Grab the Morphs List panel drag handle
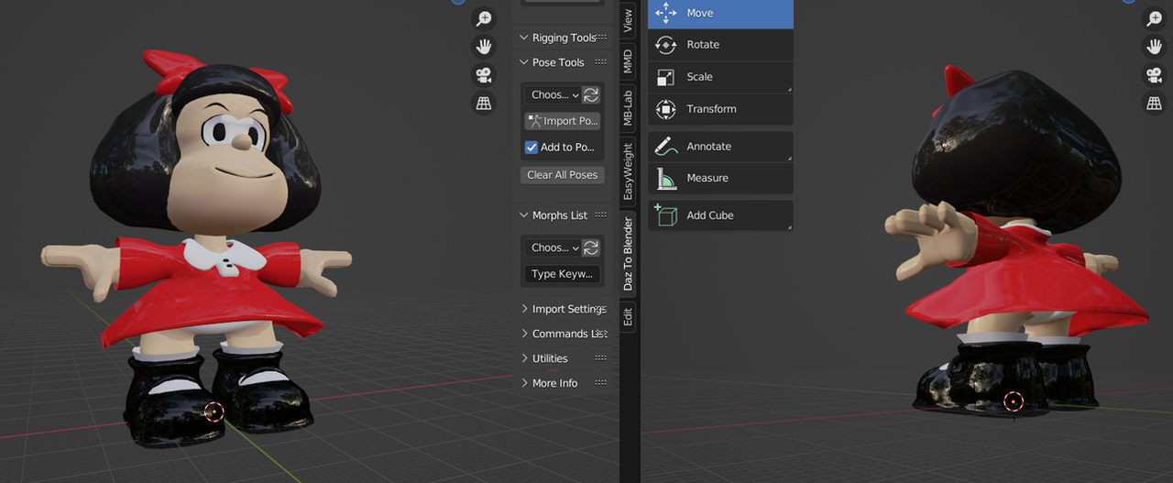The width and height of the screenshot is (1173, 483). click(600, 215)
